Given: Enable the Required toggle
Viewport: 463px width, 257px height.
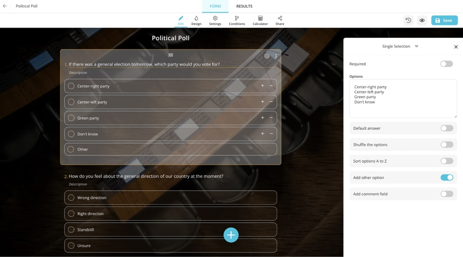Looking at the screenshot, I should pos(446,64).
